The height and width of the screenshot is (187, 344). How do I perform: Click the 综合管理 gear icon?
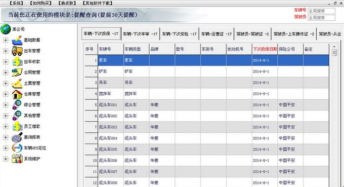coord(17,105)
